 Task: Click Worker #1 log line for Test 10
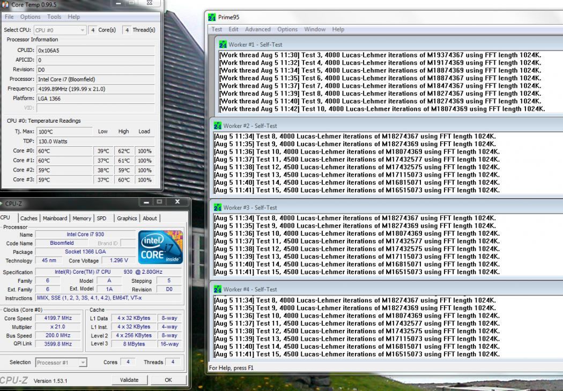[x=382, y=109]
